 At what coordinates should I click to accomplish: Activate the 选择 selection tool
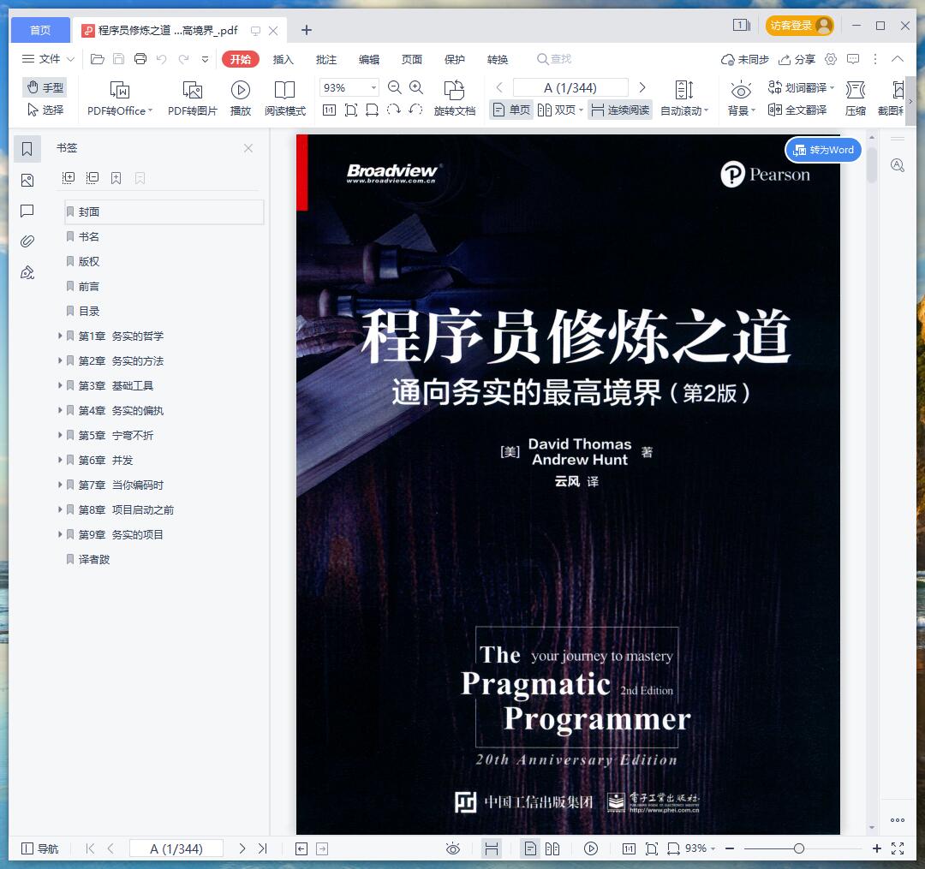45,110
